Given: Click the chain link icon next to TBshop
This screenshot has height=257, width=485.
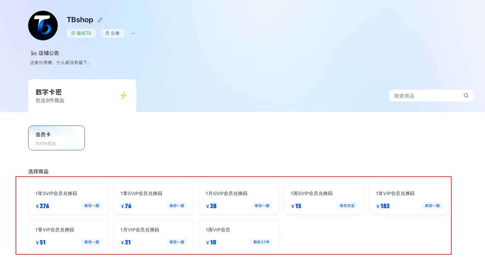Looking at the screenshot, I should (100, 20).
